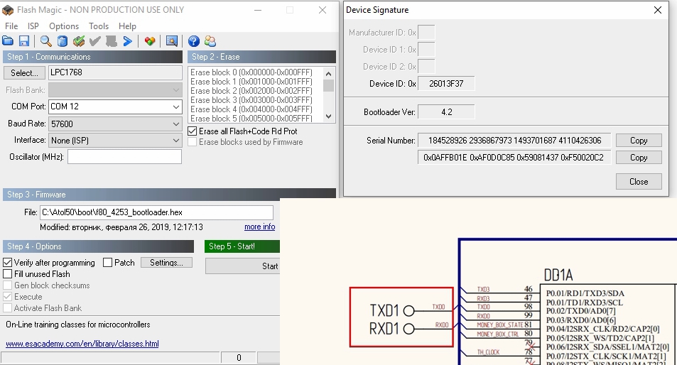The width and height of the screenshot is (677, 365).
Task: Open the Help menu
Action: tap(127, 26)
